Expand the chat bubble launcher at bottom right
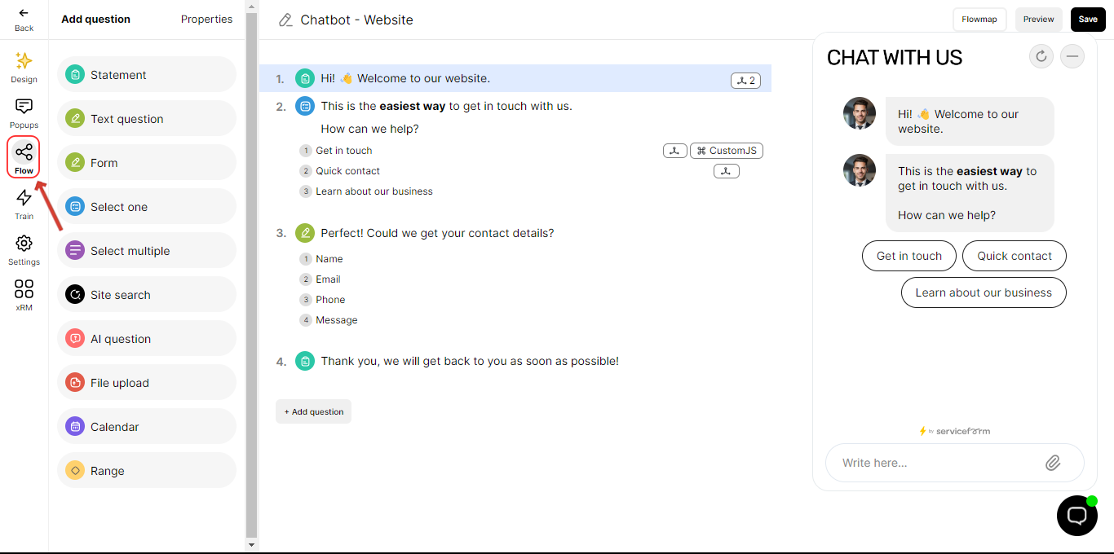 pyautogui.click(x=1077, y=515)
